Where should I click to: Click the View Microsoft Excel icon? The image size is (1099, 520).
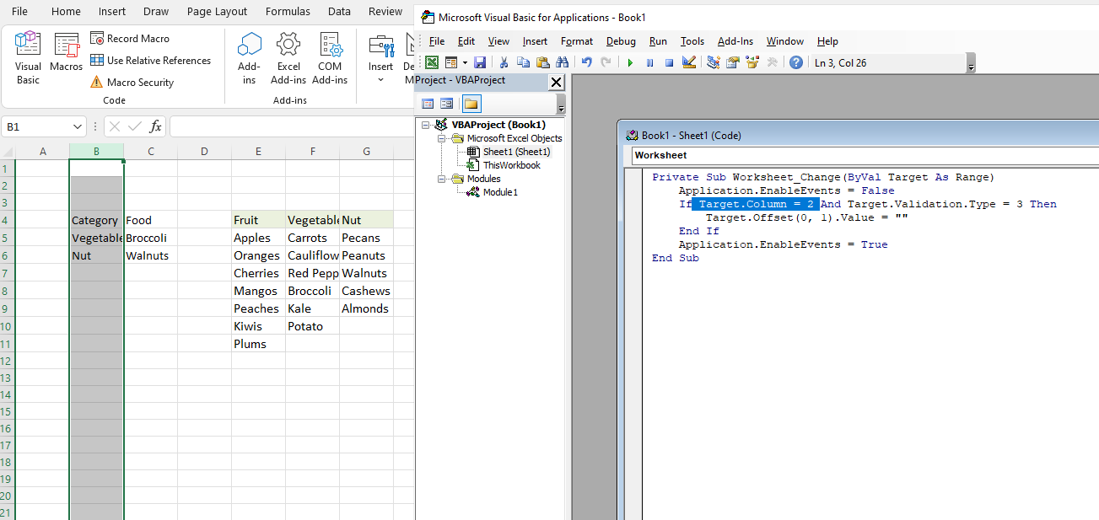tap(432, 62)
